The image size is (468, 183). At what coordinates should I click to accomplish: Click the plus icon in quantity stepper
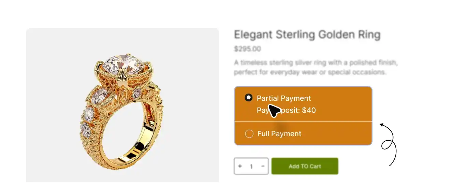(240, 166)
